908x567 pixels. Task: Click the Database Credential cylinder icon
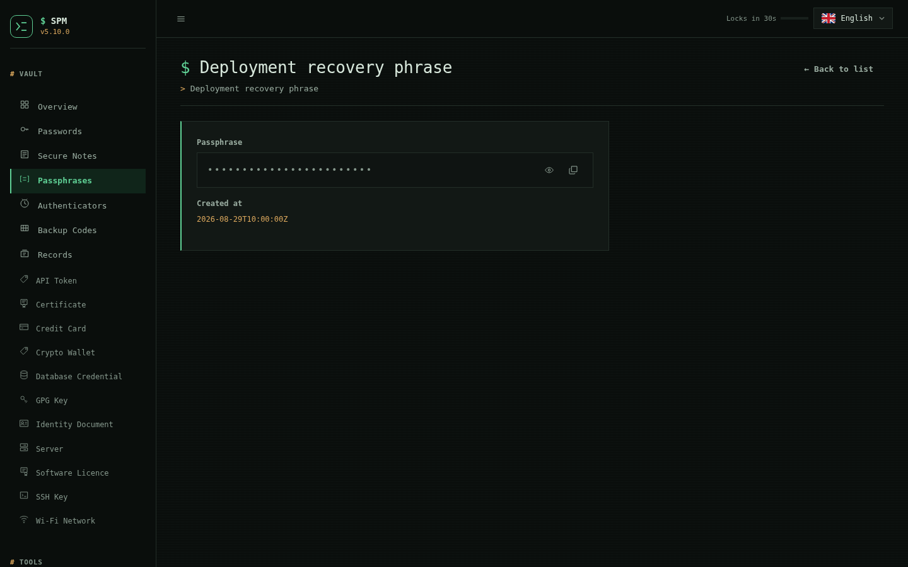pos(24,375)
